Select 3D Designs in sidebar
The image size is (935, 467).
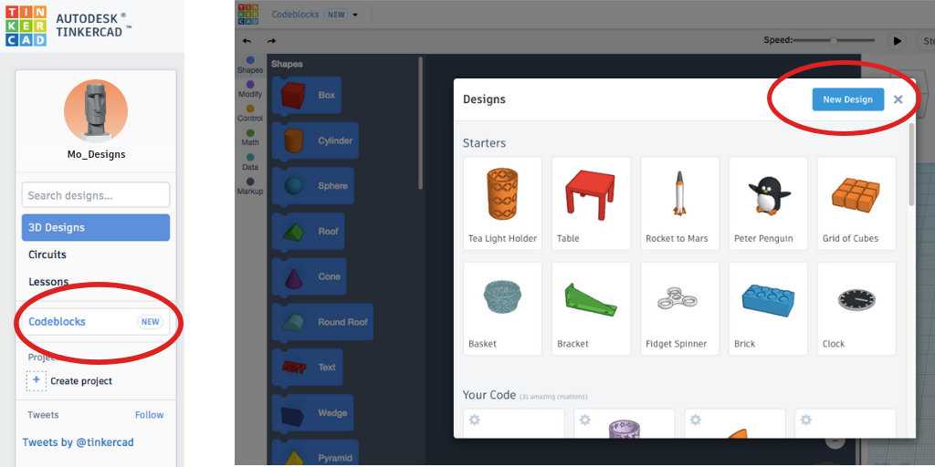click(x=96, y=227)
